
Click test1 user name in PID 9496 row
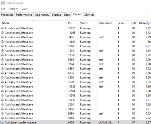pos(102,113)
